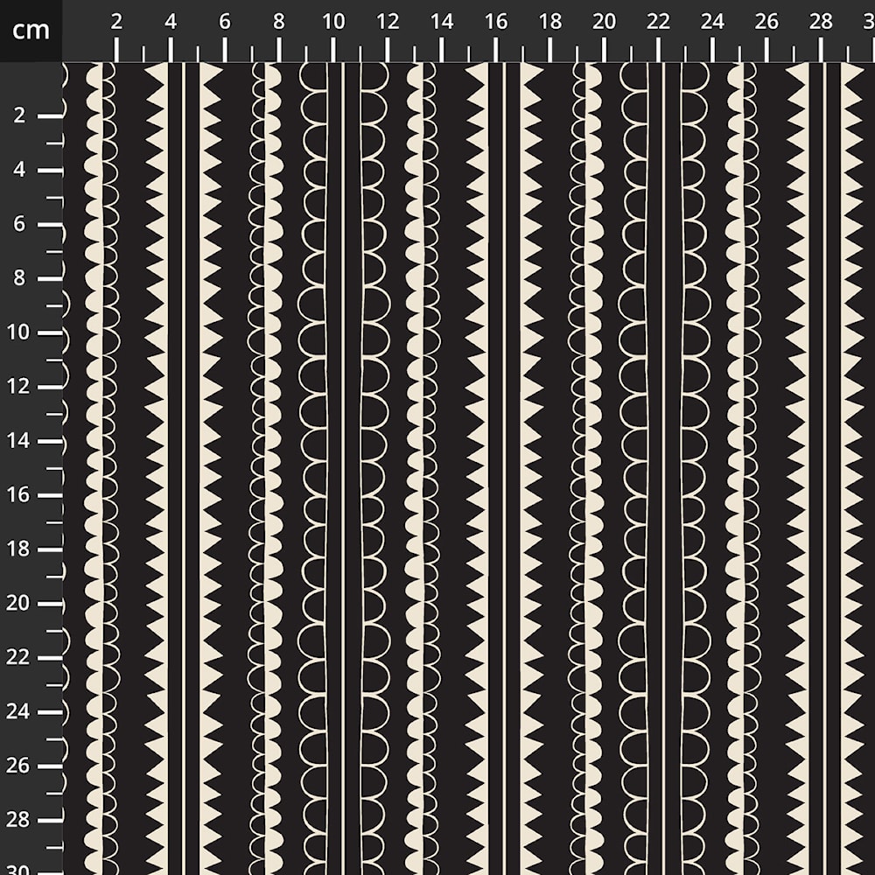This screenshot has width=875, height=875.
Task: Pick the 18 label on the vertical ruler
Action: 17,549
